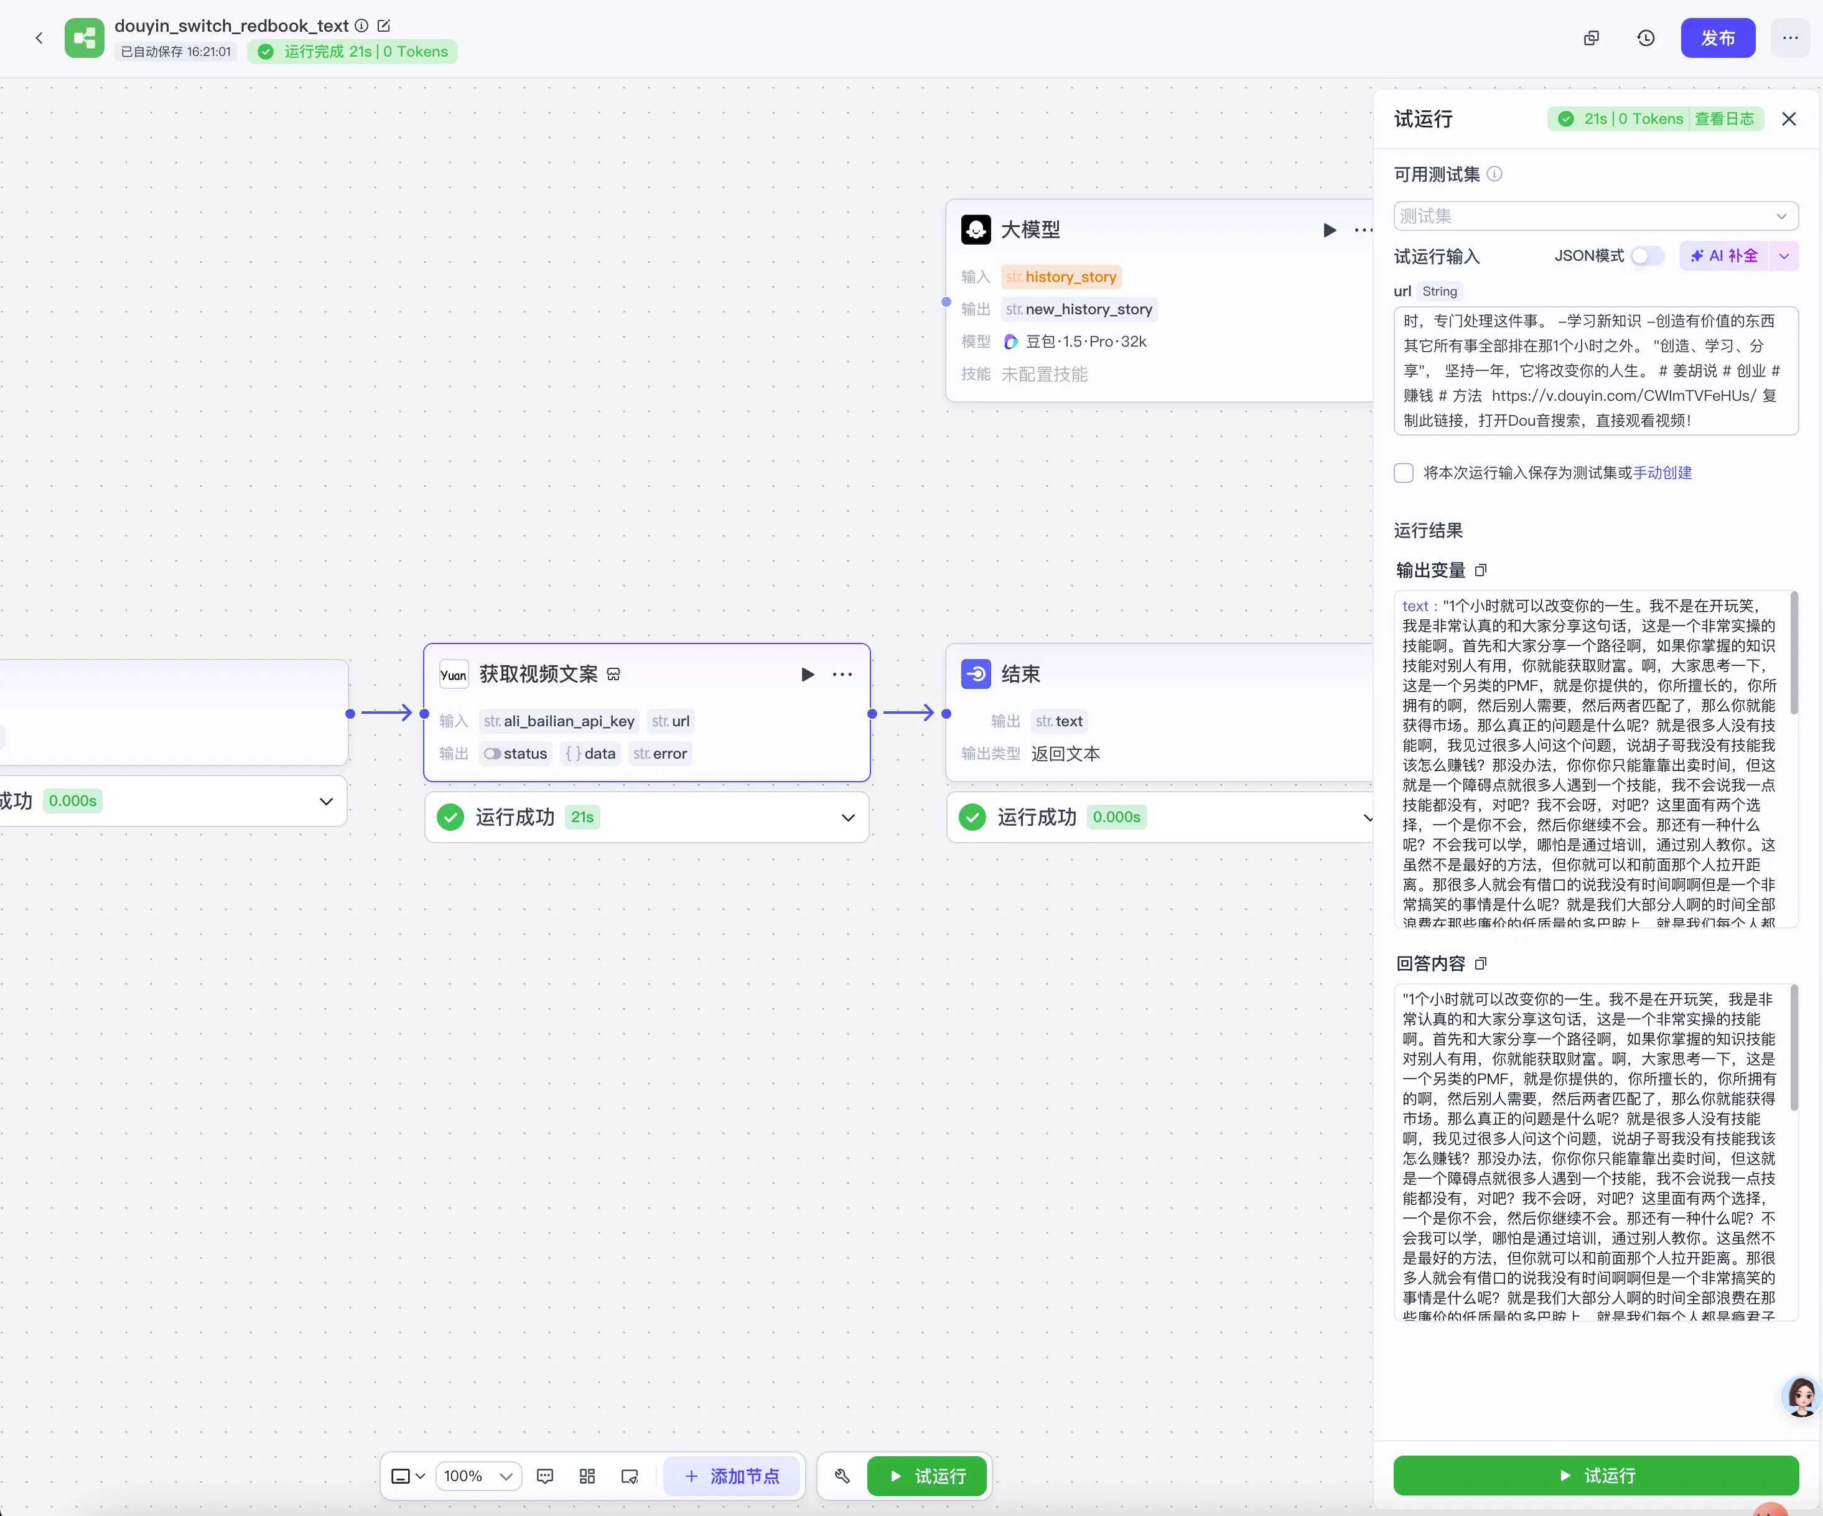Viewport: 1823px width, 1516px height.
Task: Edit the workflow name pencil icon
Action: pyautogui.click(x=384, y=26)
